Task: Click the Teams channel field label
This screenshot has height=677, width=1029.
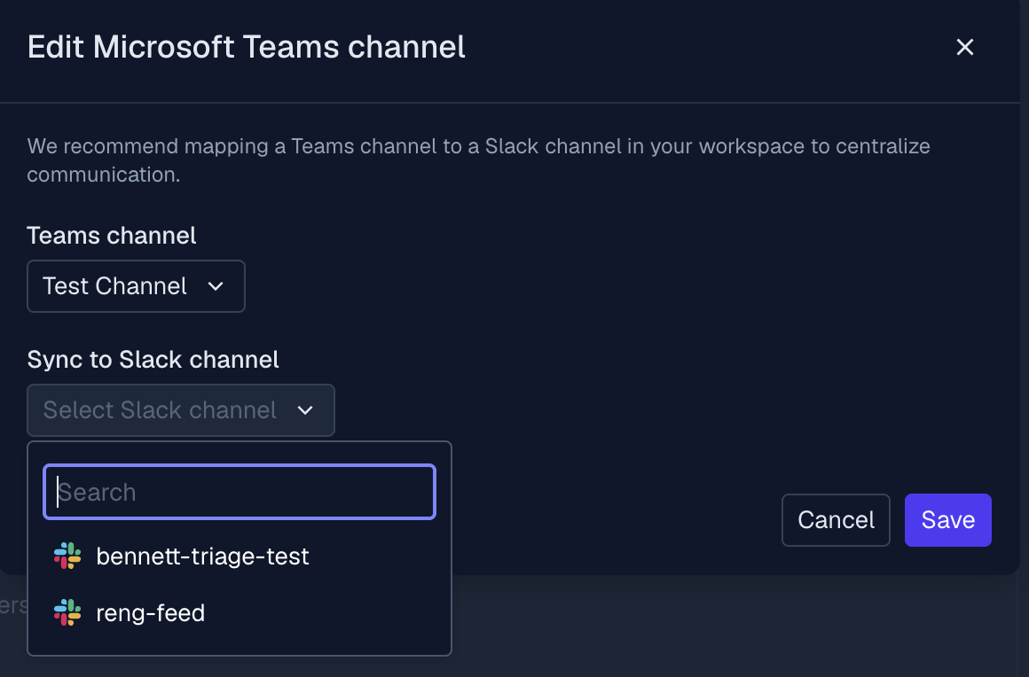Action: click(x=112, y=236)
